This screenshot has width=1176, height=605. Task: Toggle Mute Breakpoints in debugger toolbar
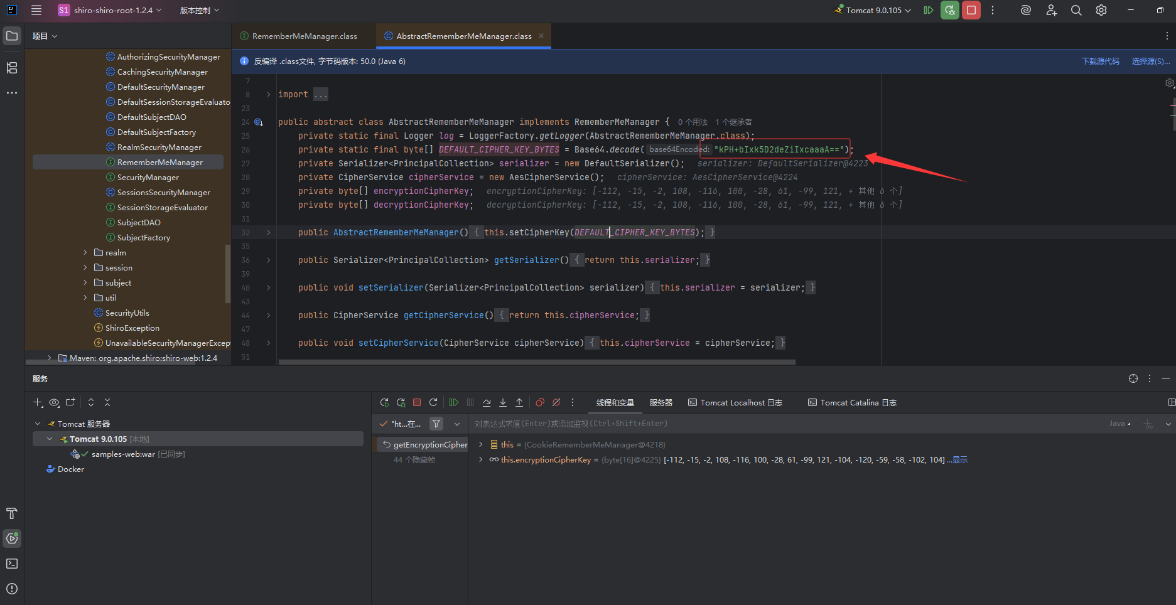556,402
